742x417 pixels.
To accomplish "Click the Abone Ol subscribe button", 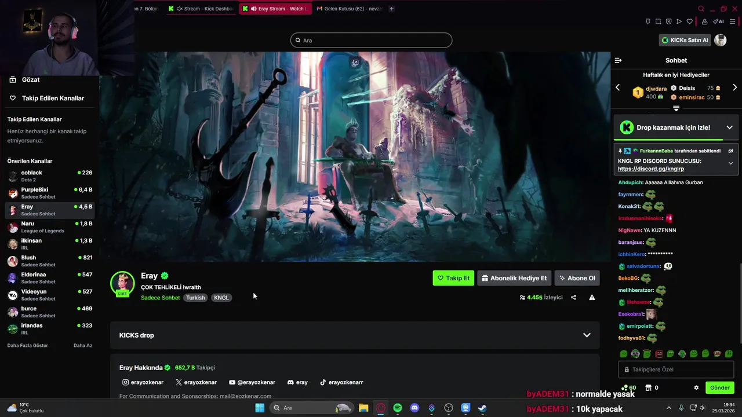I will (x=577, y=278).
